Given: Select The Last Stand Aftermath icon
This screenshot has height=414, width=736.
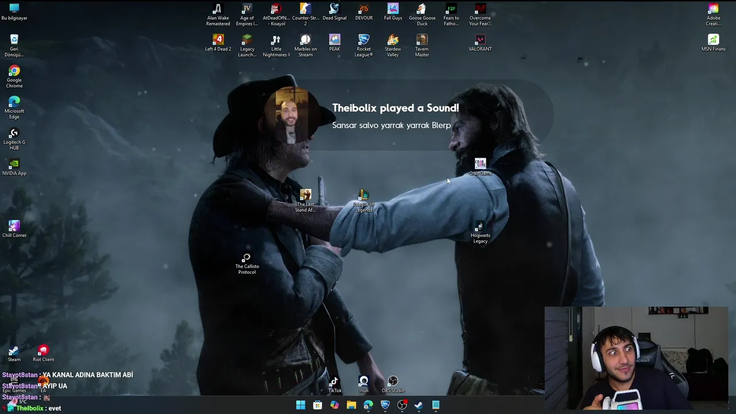Looking at the screenshot, I should tap(305, 201).
